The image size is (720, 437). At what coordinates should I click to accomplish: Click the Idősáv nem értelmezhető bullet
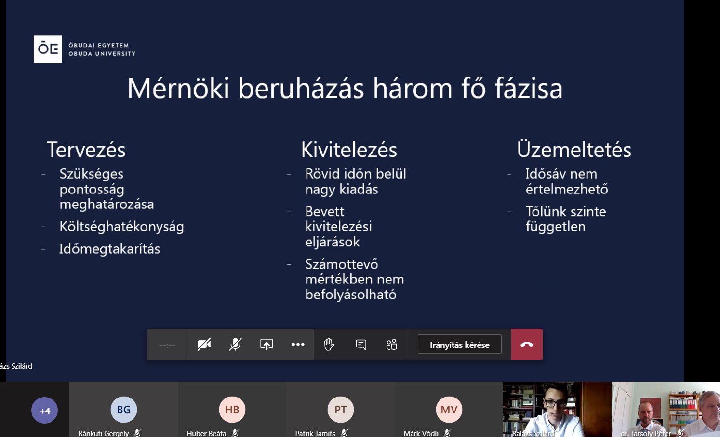(567, 181)
